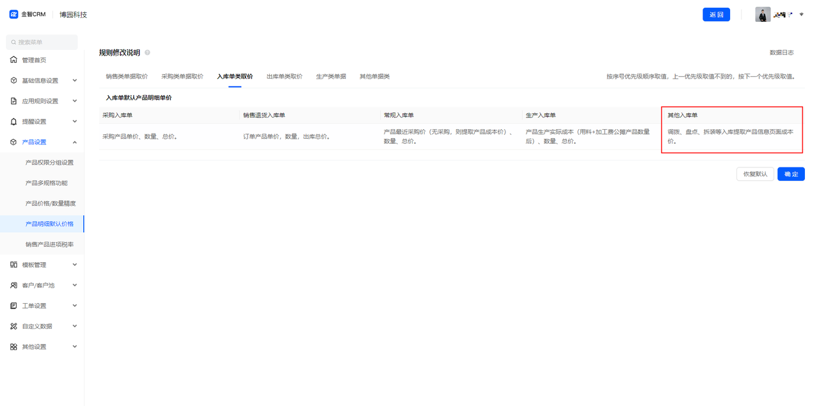Click the 模板管理 layout icon
Viewport: 819px width, 406px height.
pyautogui.click(x=13, y=265)
